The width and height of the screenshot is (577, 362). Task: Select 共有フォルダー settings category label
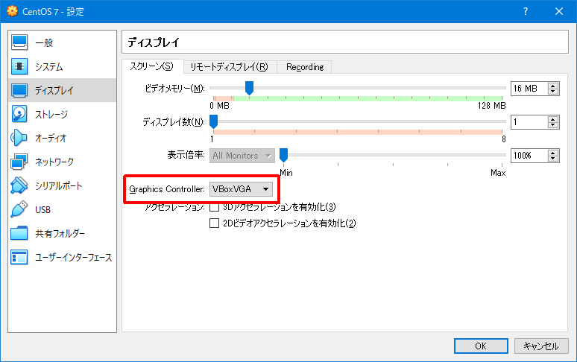click(x=60, y=234)
